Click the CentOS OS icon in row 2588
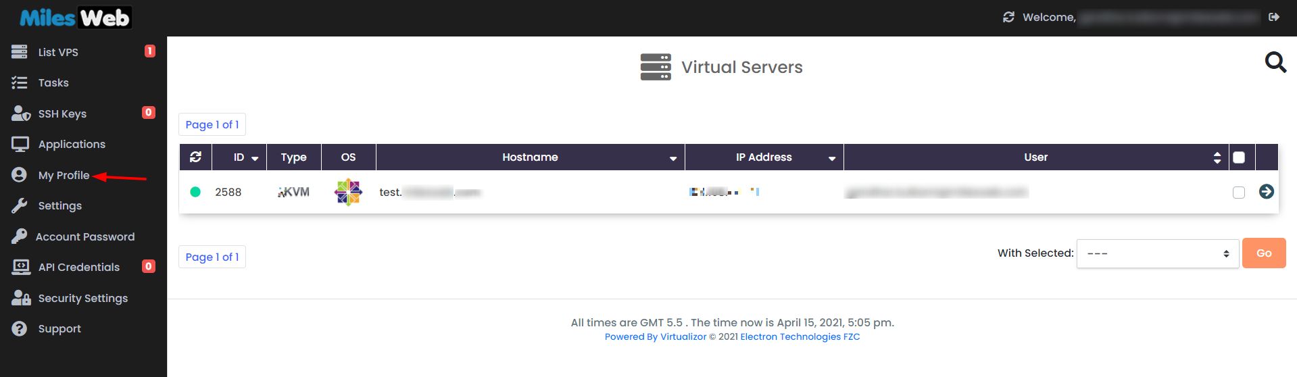The height and width of the screenshot is (377, 1297). pyautogui.click(x=348, y=192)
